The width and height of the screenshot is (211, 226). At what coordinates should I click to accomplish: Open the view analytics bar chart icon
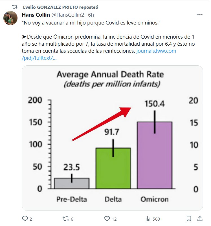coord(148,219)
